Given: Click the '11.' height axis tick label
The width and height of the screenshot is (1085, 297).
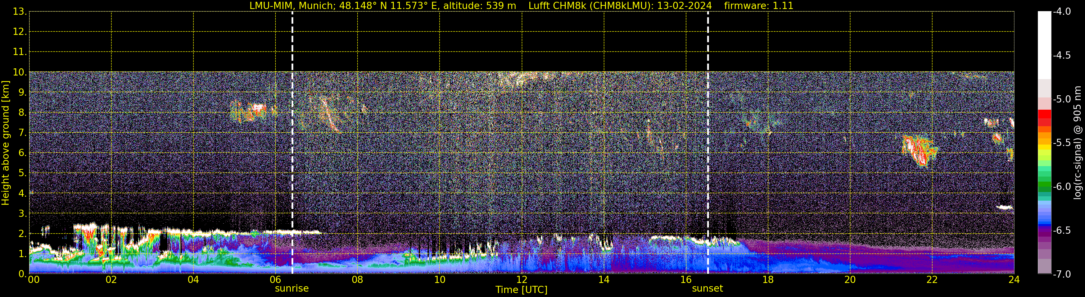Looking at the screenshot, I should pyautogui.click(x=19, y=52).
